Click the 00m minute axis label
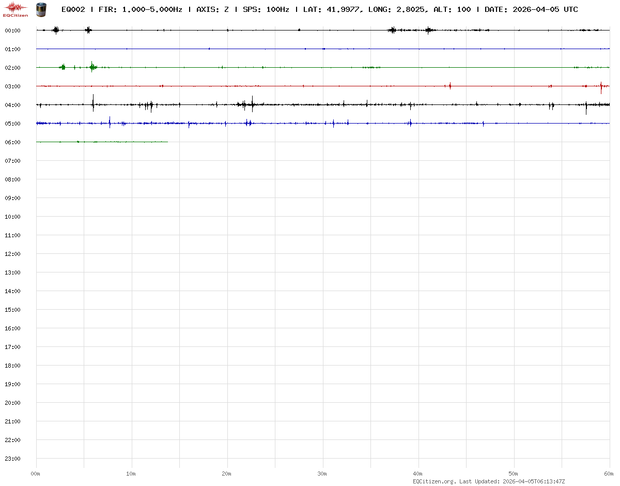 coord(36,474)
